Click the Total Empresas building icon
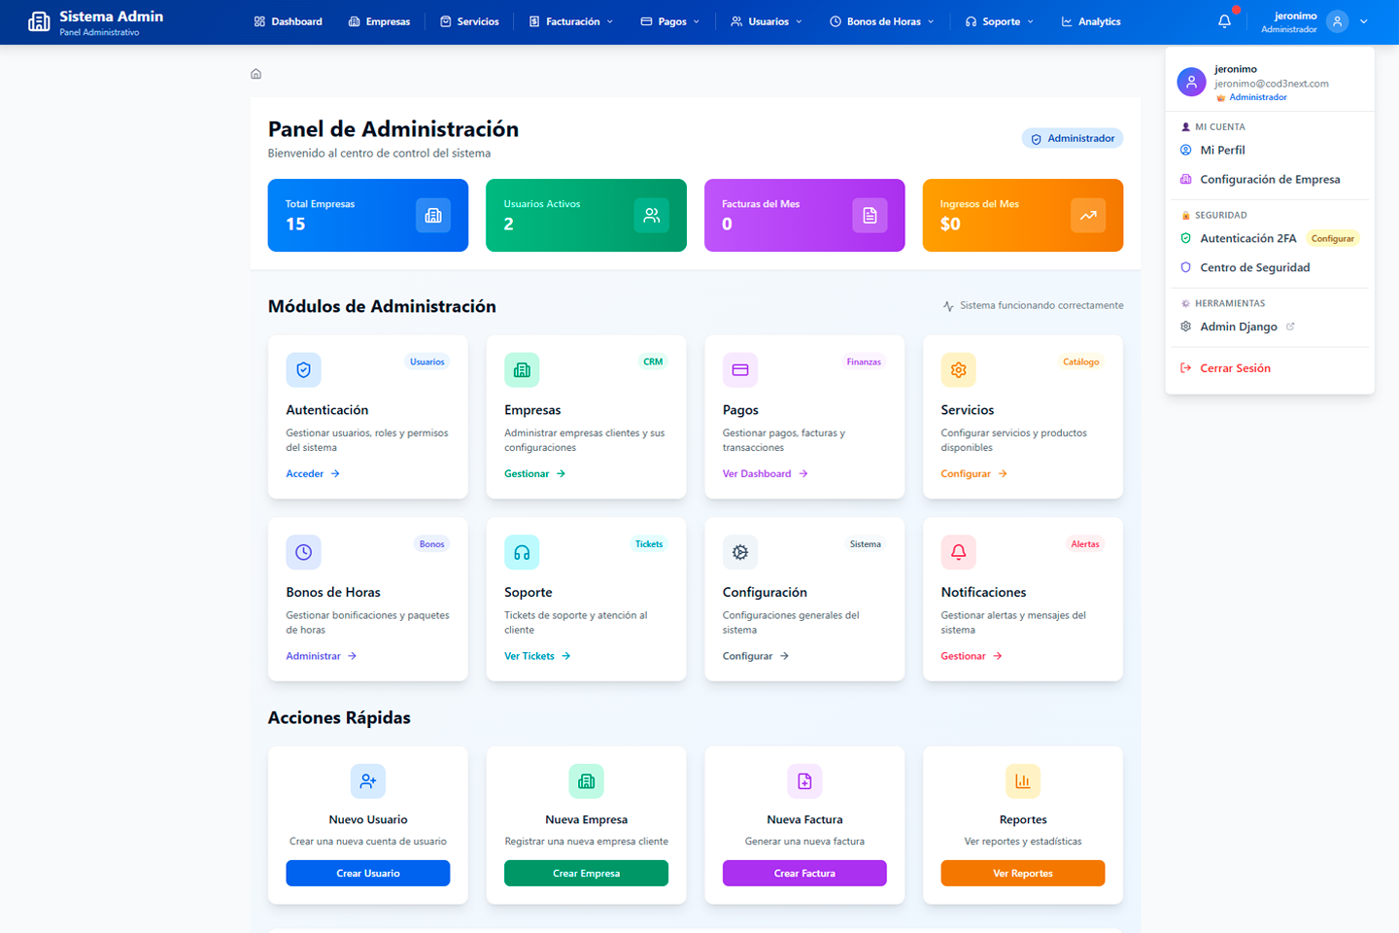1399x933 pixels. pyautogui.click(x=433, y=216)
